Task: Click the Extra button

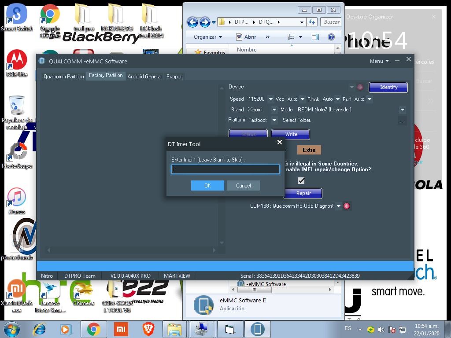Action: [x=309, y=150]
